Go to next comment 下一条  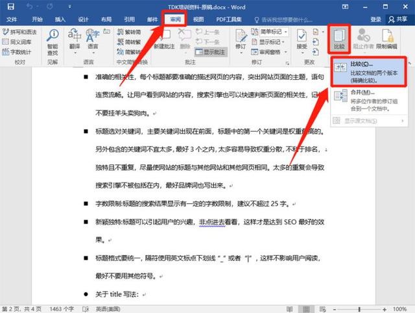(x=207, y=42)
